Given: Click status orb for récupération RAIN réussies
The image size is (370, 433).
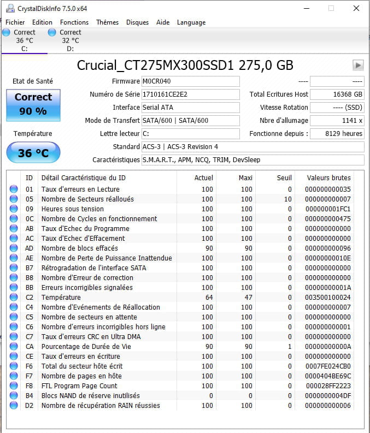Looking at the screenshot, I should (14, 405).
